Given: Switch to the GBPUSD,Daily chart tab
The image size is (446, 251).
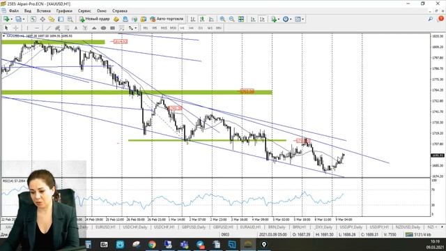Looking at the screenshot, I should click(x=194, y=227).
